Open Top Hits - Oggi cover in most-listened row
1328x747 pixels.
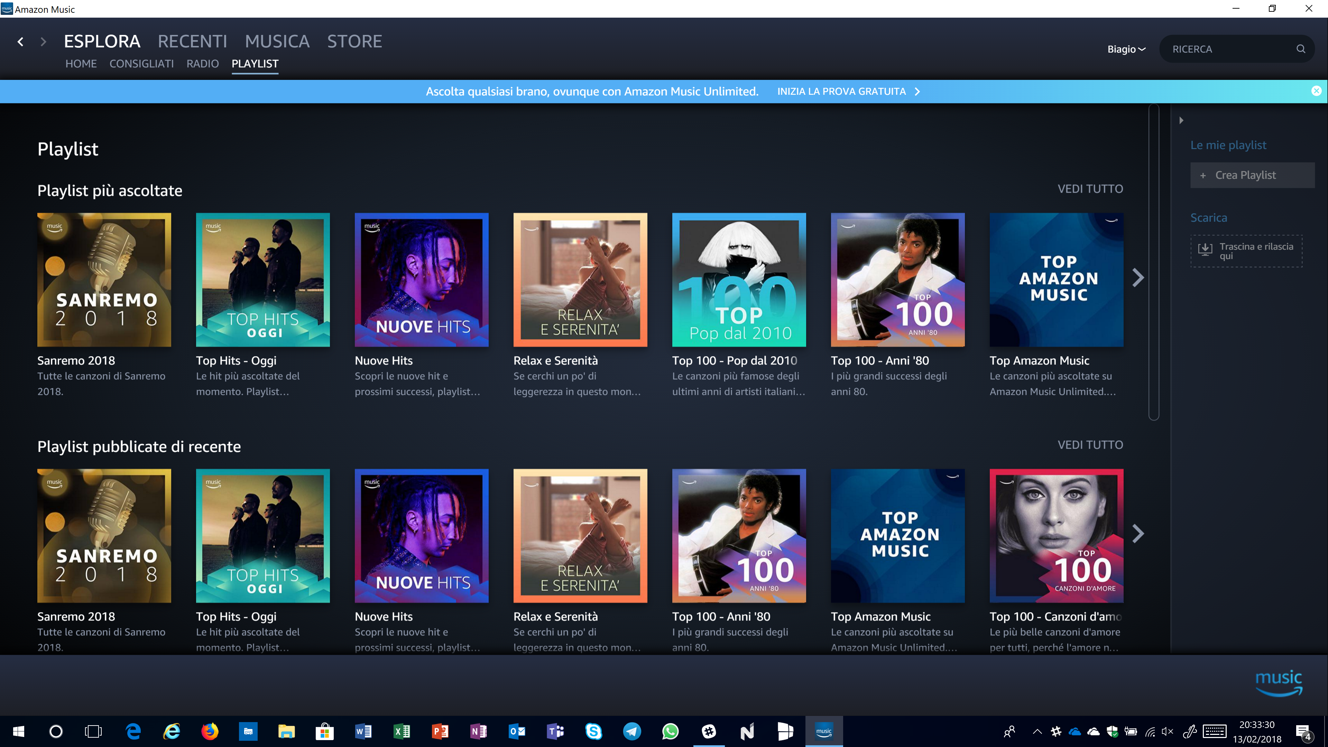263,280
